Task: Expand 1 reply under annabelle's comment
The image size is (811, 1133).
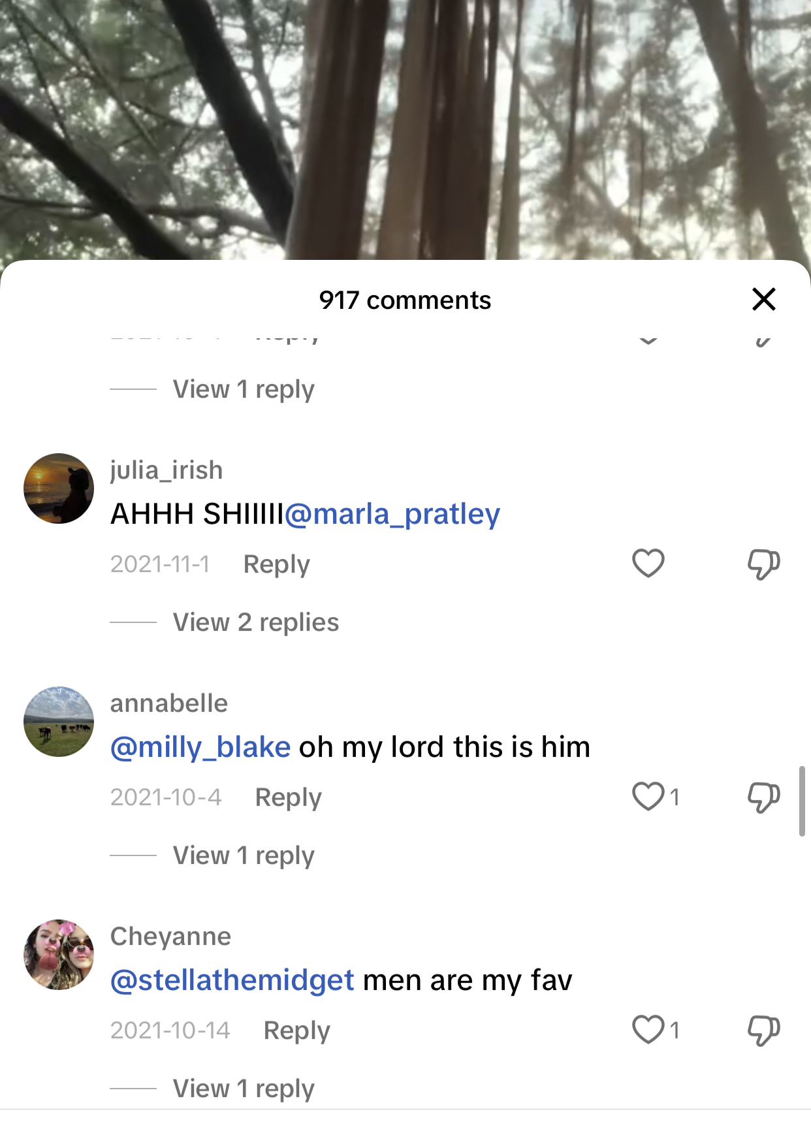Action: [x=244, y=855]
